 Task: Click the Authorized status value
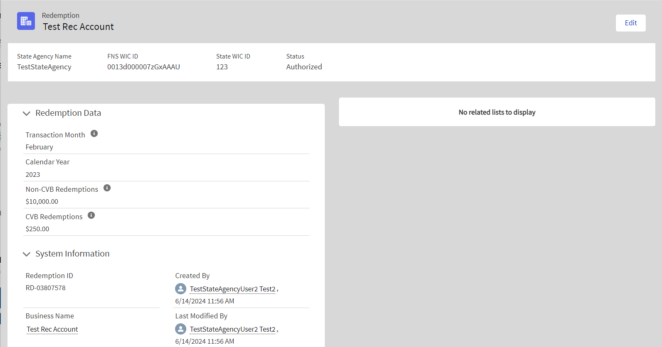(304, 67)
